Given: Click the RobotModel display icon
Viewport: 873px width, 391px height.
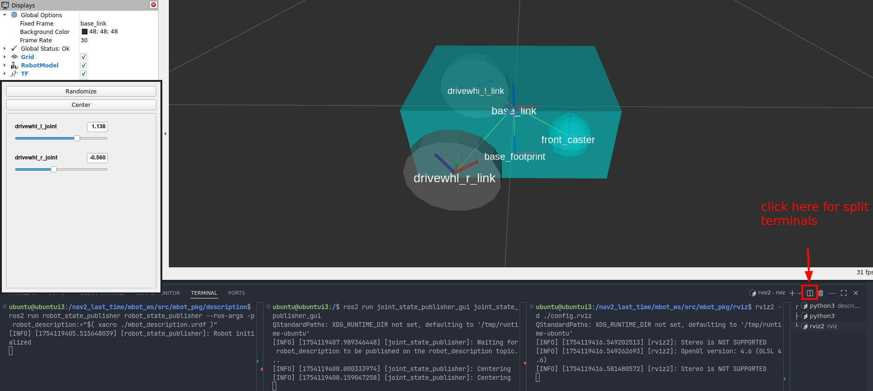Looking at the screenshot, I should 14,66.
